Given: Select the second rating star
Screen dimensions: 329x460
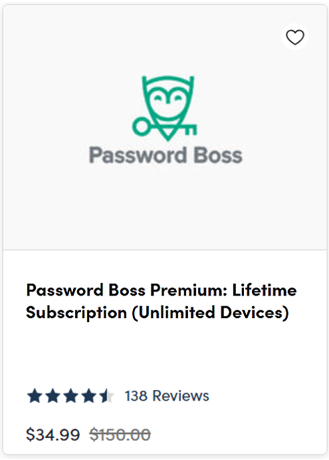Looking at the screenshot, I should pyautogui.click(x=53, y=395).
